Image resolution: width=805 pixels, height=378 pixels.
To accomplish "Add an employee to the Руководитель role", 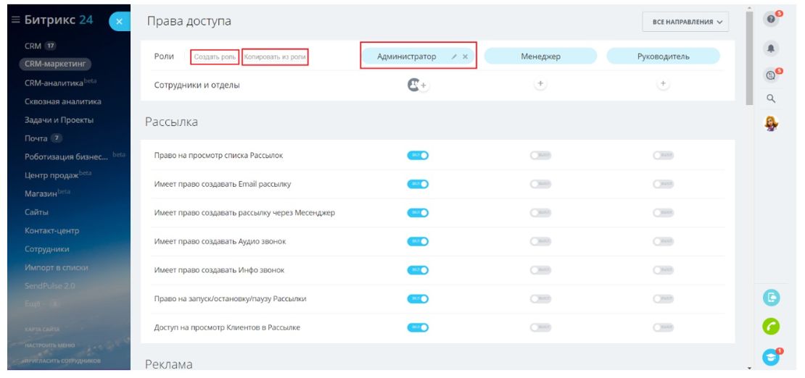I will (662, 85).
